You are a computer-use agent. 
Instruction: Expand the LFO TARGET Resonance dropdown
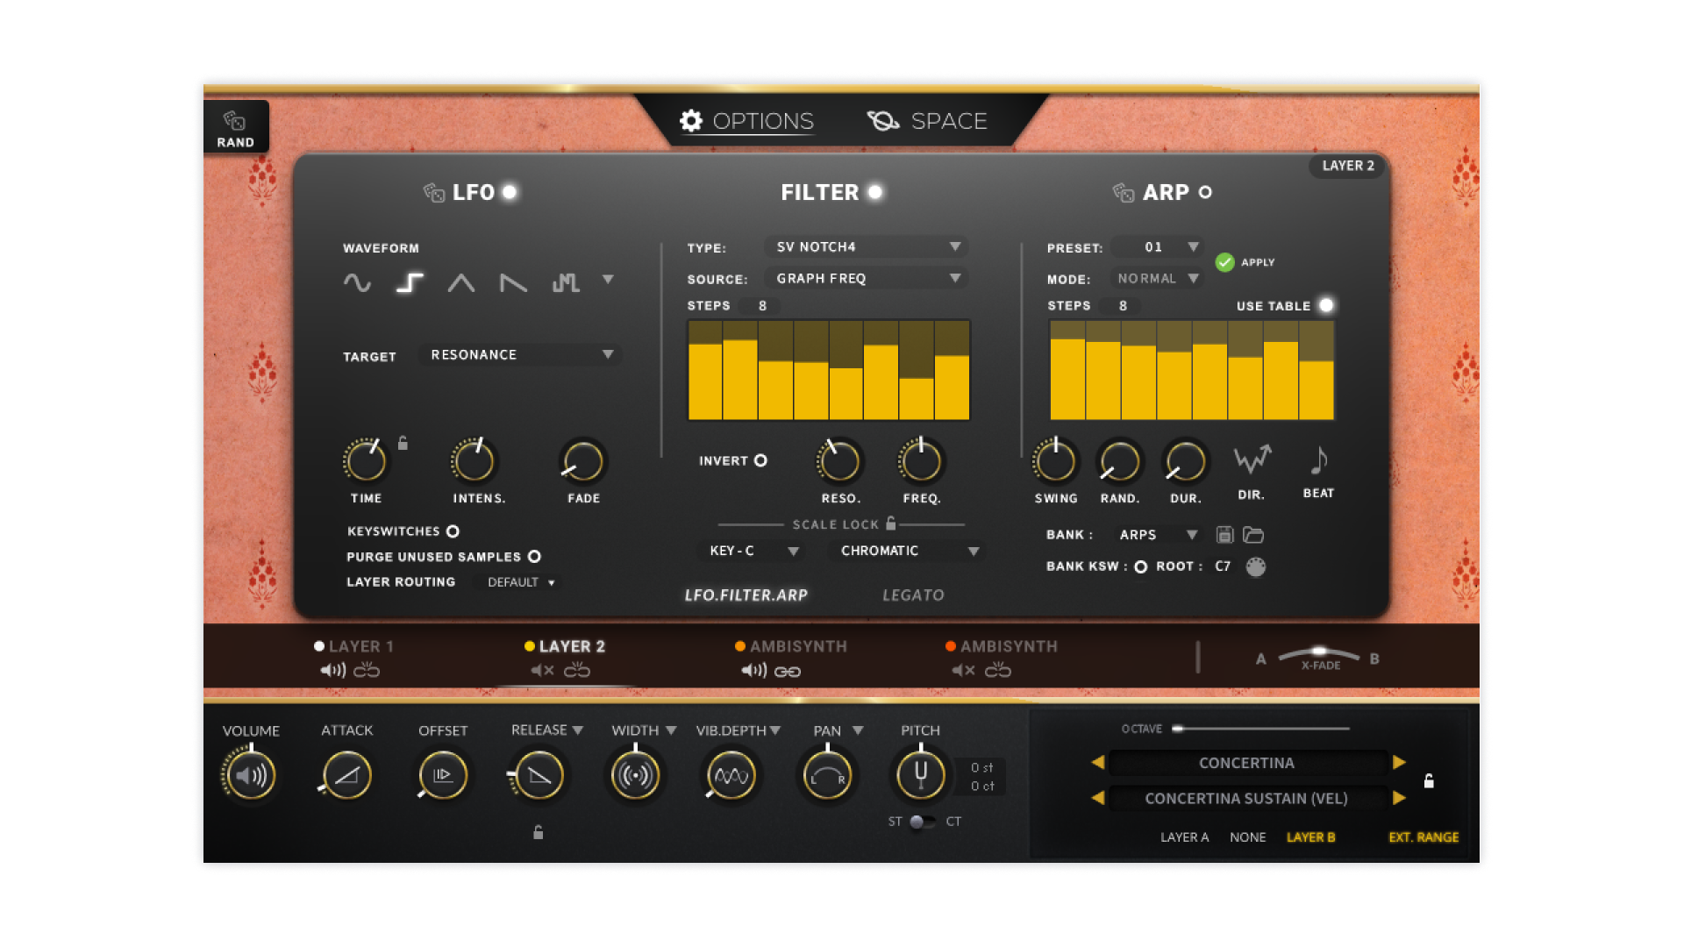521,355
